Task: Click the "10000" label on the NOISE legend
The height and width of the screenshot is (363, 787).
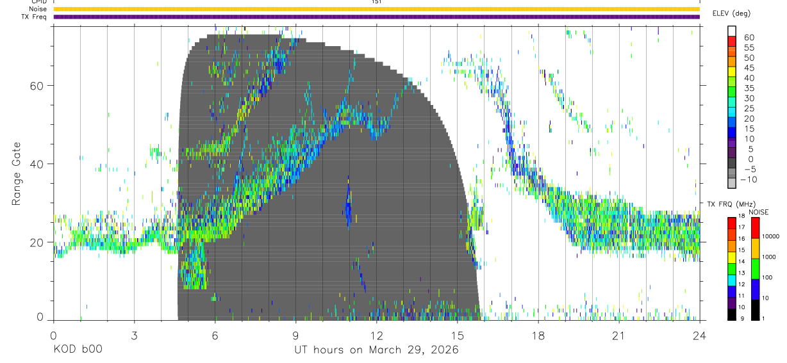Action: (x=772, y=236)
